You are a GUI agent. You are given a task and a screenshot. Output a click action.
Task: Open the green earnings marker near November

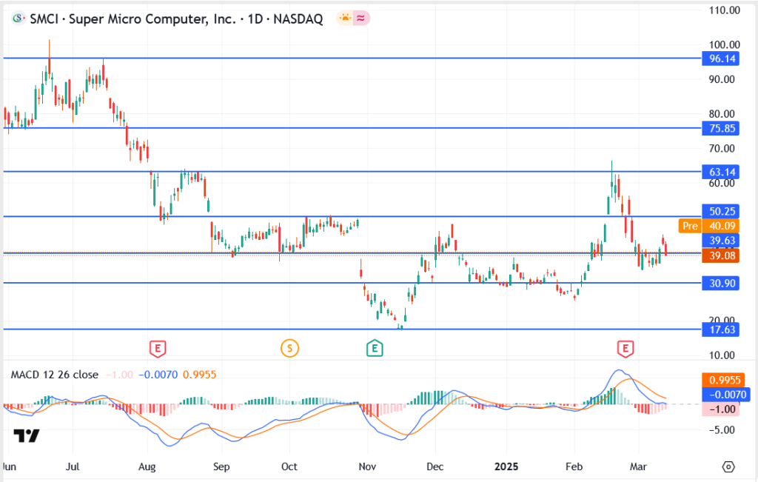375,347
